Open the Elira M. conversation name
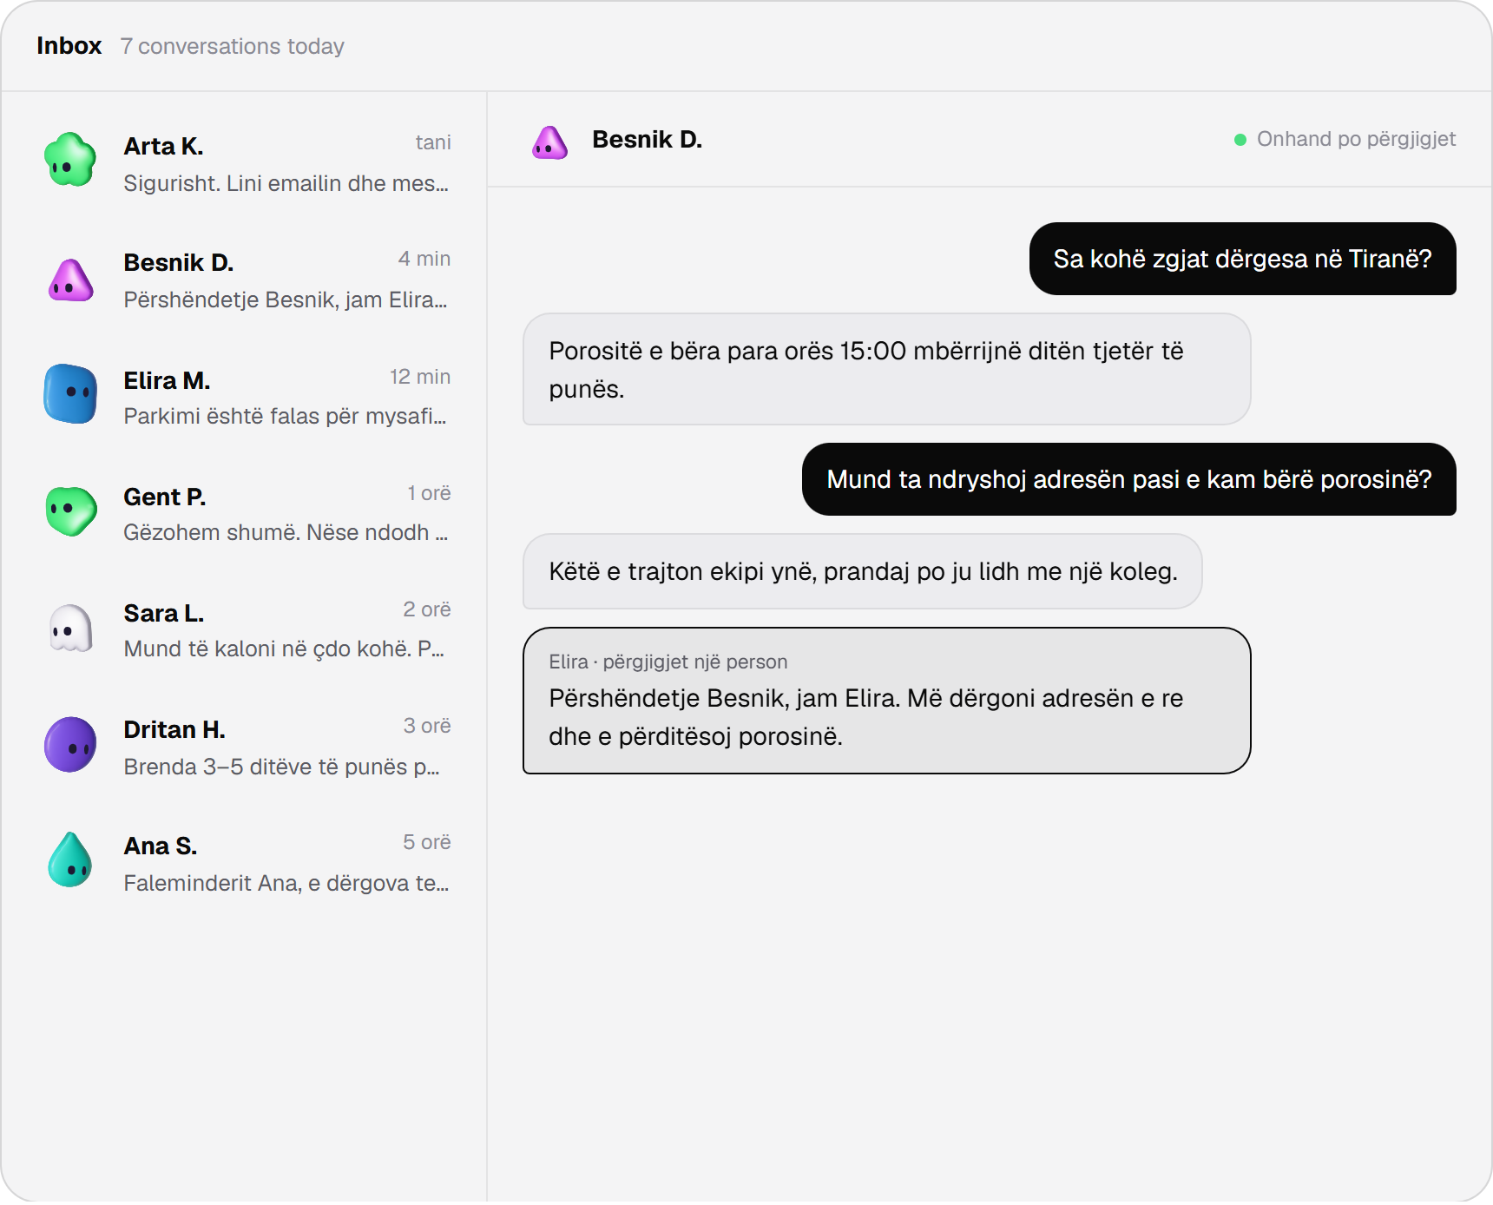Viewport: 1493px width, 1205px height. pyautogui.click(x=167, y=380)
